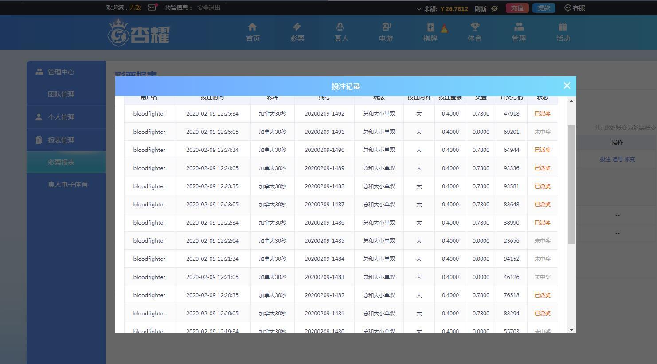Open the mail envelope icon in top bar
Screen dimensions: 657x364
click(152, 8)
